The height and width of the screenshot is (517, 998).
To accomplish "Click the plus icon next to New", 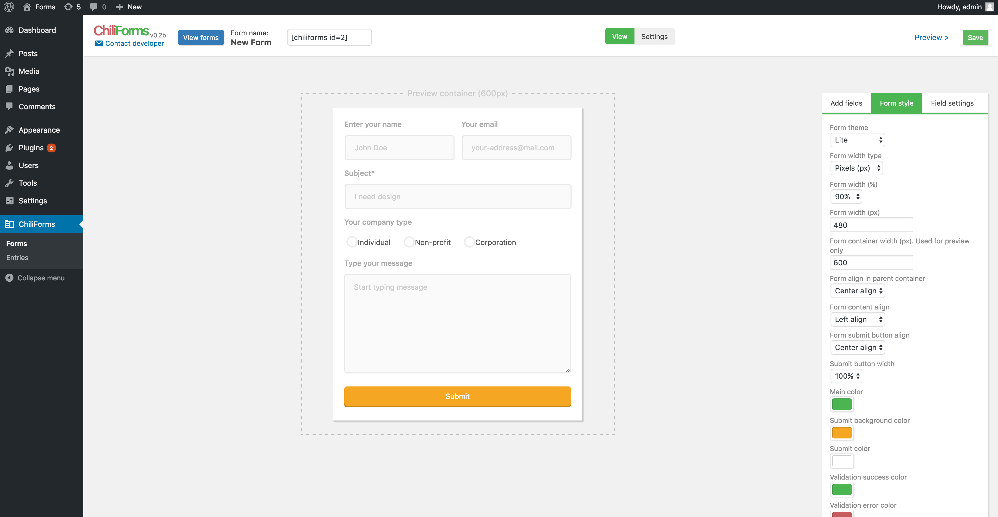I will coord(120,7).
